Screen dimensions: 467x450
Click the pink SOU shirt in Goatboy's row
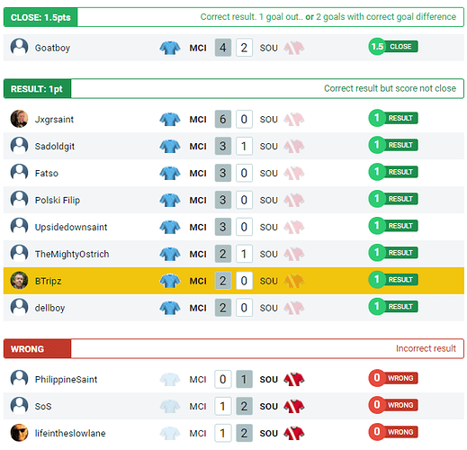[294, 48]
